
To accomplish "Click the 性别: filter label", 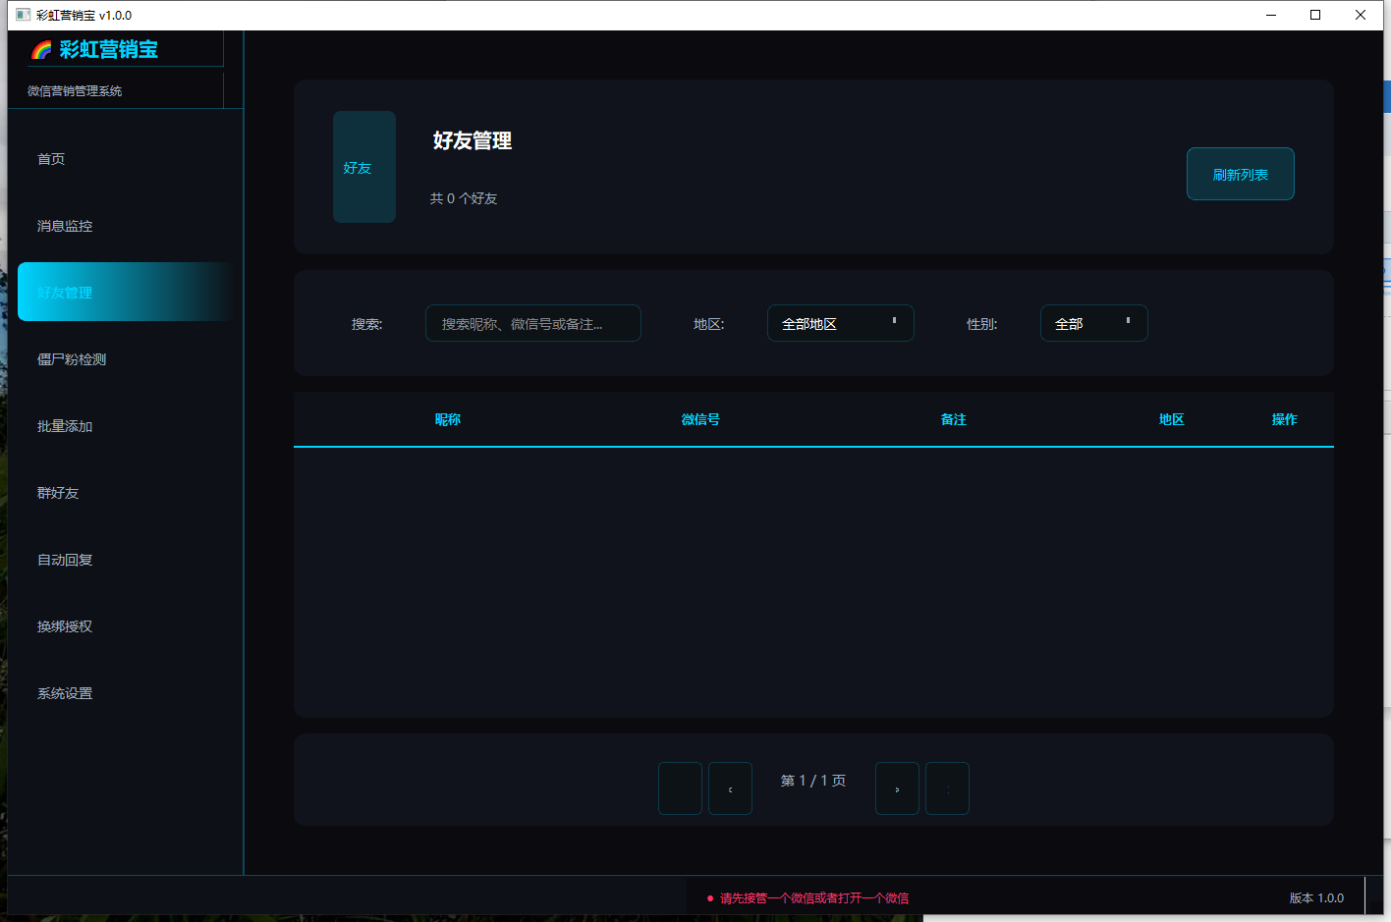I will 982,324.
